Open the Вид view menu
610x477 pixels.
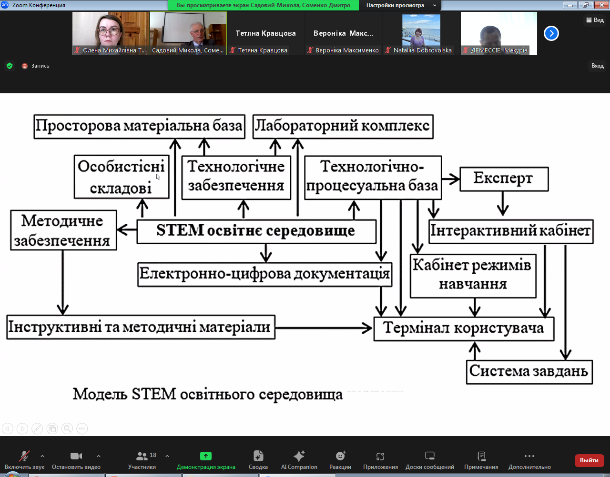click(595, 20)
